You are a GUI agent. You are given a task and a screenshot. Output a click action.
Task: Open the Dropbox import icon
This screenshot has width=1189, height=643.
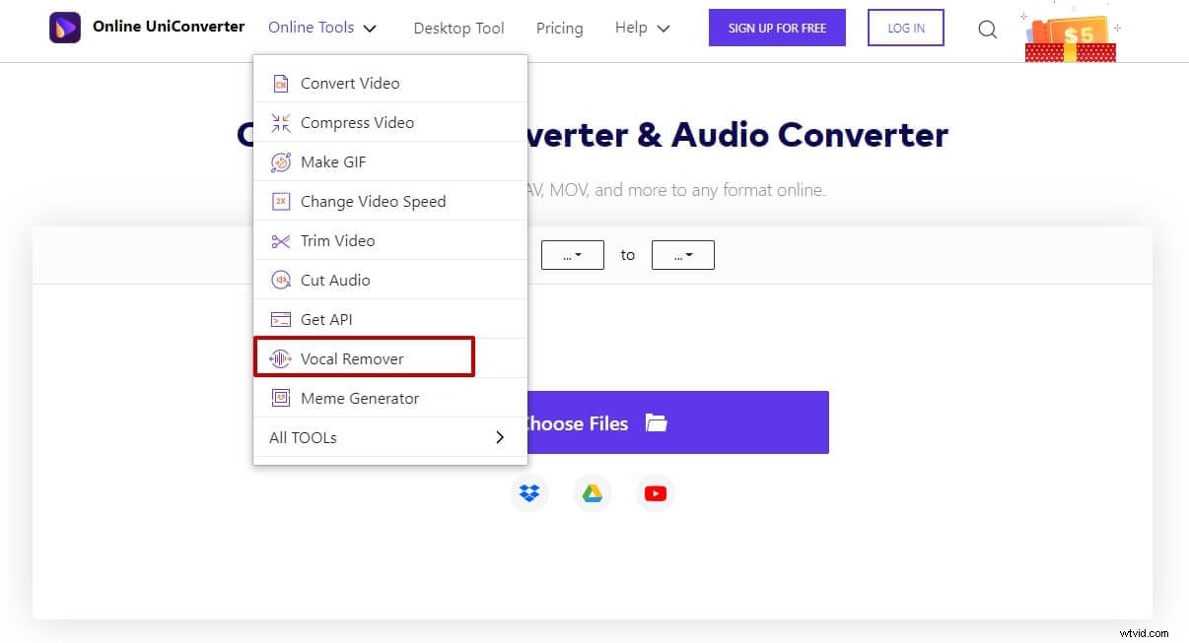529,492
